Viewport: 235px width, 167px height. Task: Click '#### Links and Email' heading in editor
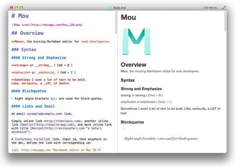click(x=33, y=106)
